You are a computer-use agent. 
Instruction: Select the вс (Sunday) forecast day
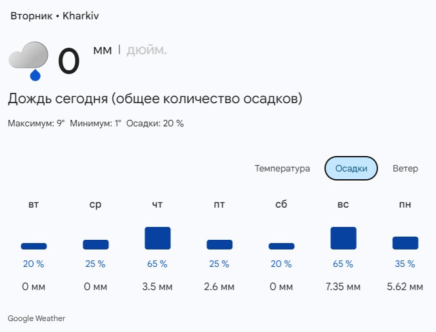pyautogui.click(x=343, y=205)
